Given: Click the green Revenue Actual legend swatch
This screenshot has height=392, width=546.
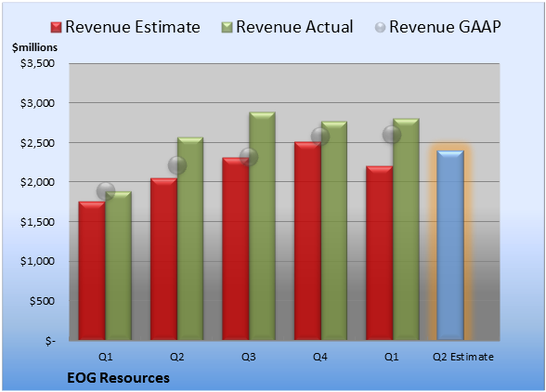Looking at the screenshot, I should pos(227,28).
